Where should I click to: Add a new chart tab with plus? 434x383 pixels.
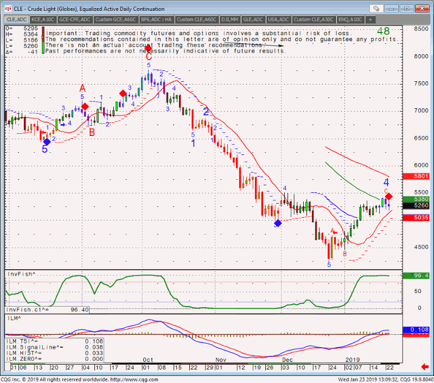(x=370, y=20)
